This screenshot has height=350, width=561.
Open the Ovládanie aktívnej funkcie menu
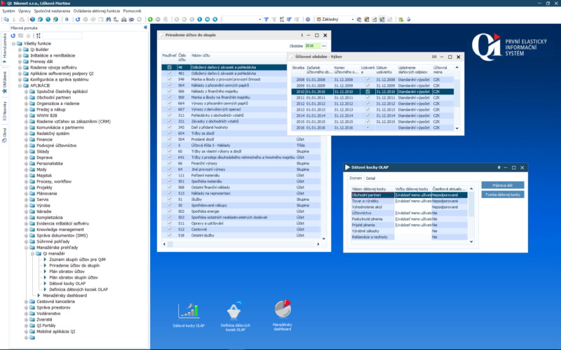pos(97,11)
